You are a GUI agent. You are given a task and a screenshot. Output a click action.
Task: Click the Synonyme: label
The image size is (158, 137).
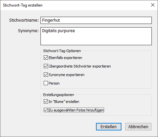[x=28, y=31]
